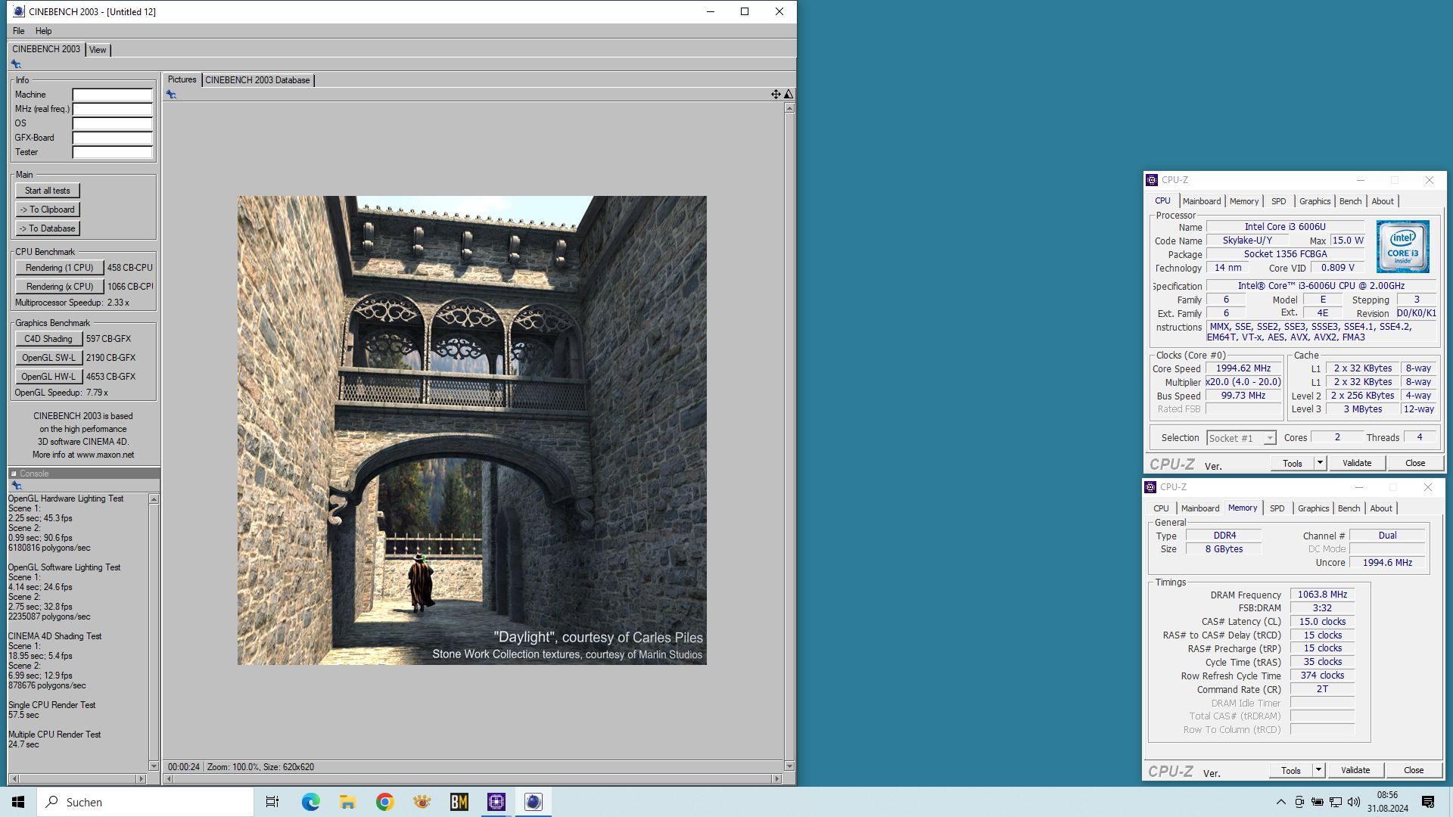The width and height of the screenshot is (1453, 817).
Task: Select the Pictures tab
Action: point(182,79)
